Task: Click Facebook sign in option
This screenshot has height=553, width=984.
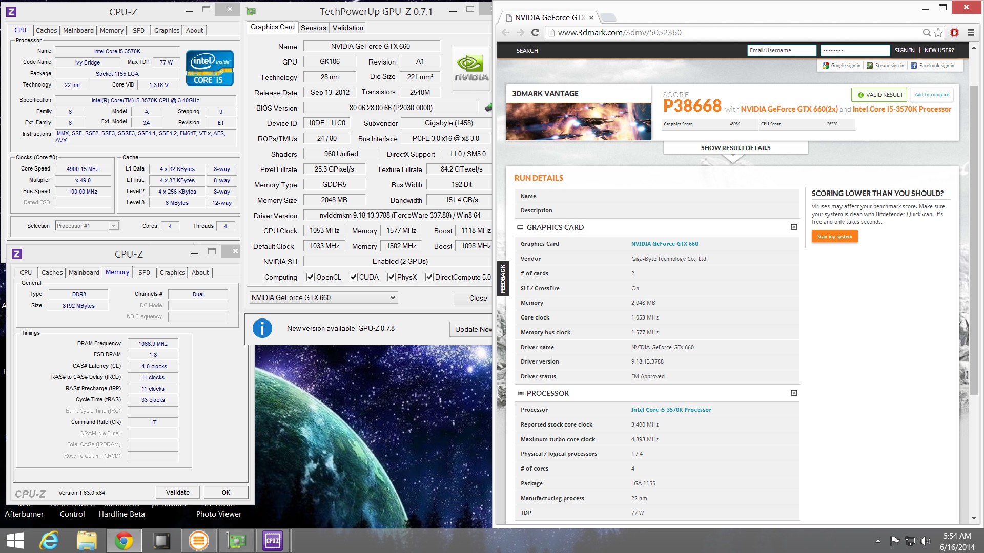Action: [932, 66]
